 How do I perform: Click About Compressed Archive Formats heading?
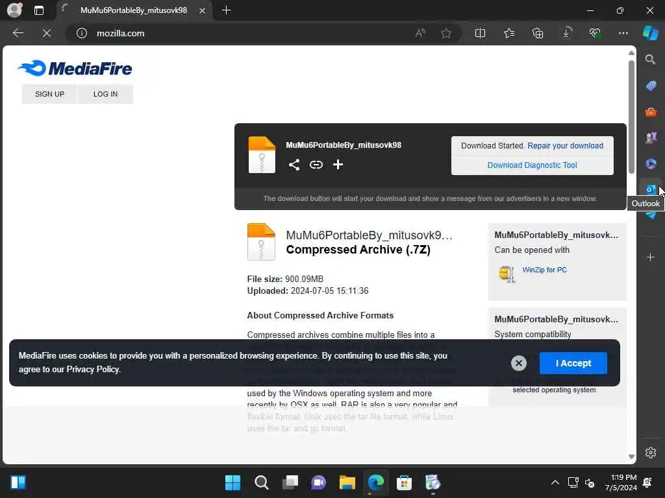320,316
